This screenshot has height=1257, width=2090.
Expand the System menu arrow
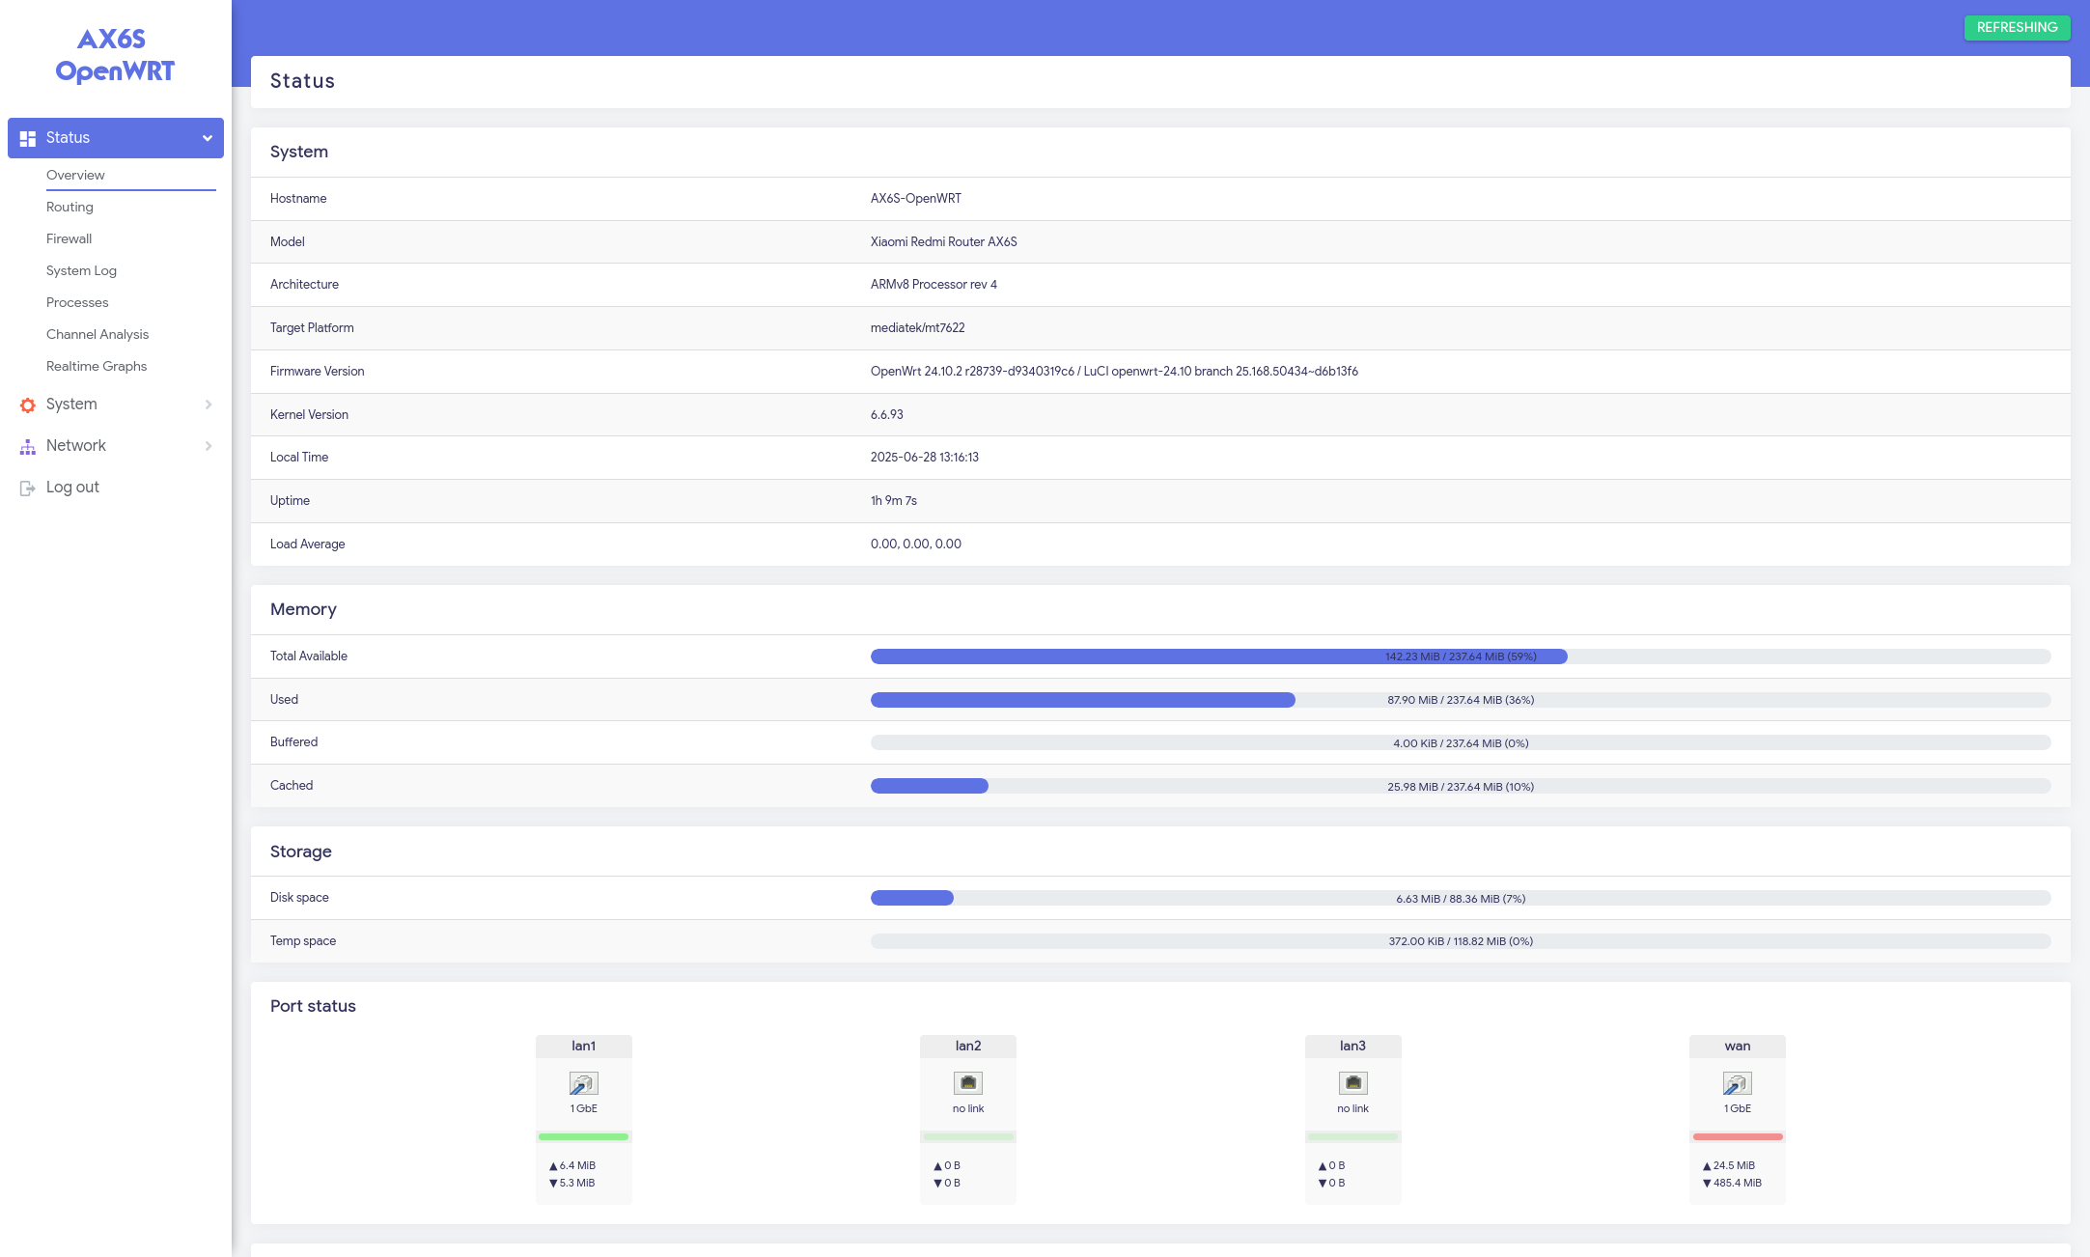click(x=208, y=405)
